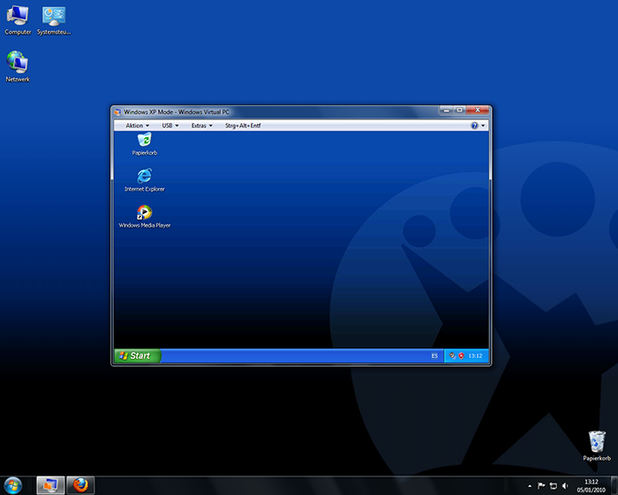The image size is (618, 495).
Task: Switch to Firefox in the taskbar
Action: (x=80, y=485)
